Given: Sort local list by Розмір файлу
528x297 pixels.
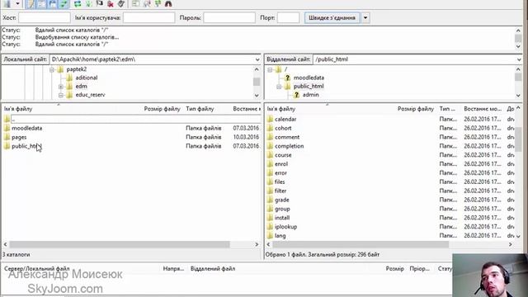Looking at the screenshot, I should pos(162,109).
